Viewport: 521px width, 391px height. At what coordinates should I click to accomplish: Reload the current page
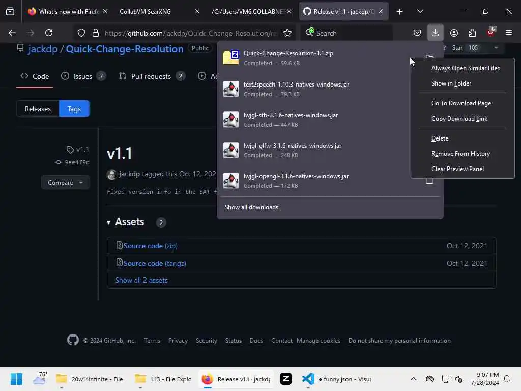click(x=49, y=33)
